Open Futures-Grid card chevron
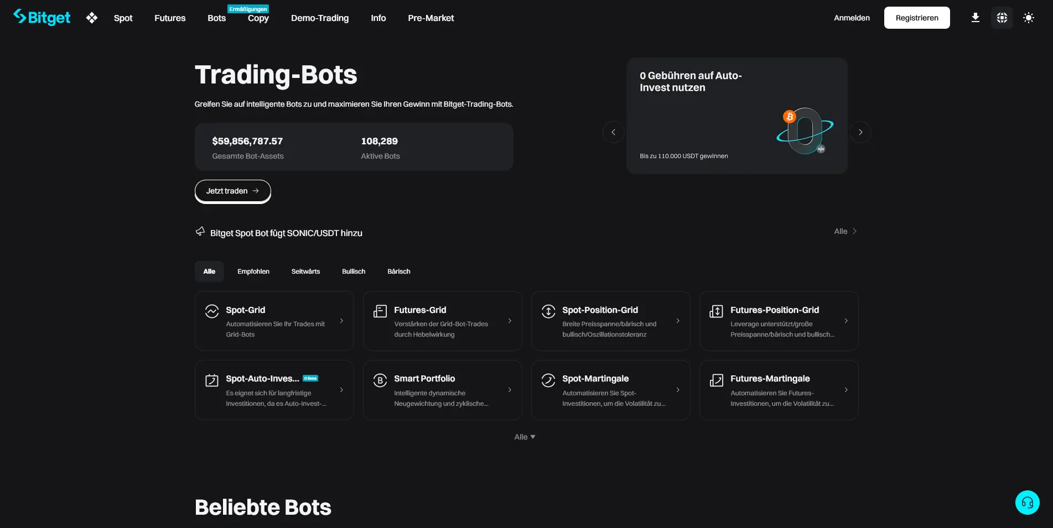Image resolution: width=1053 pixels, height=528 pixels. (510, 321)
